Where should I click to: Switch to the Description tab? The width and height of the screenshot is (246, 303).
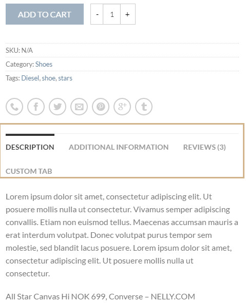click(x=30, y=147)
